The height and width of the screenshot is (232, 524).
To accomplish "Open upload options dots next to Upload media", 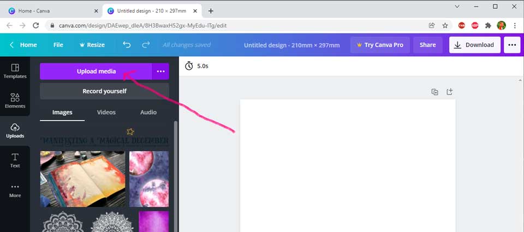I will pyautogui.click(x=160, y=71).
